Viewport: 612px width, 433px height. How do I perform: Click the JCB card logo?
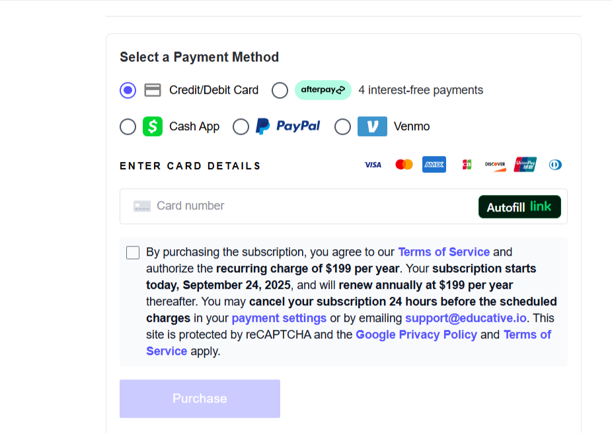click(467, 165)
